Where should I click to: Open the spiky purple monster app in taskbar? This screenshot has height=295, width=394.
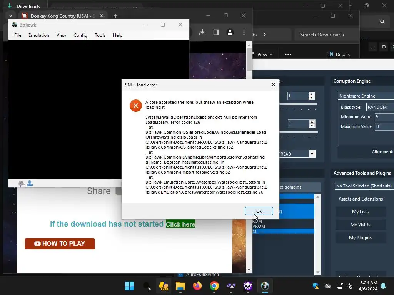pyautogui.click(x=248, y=286)
